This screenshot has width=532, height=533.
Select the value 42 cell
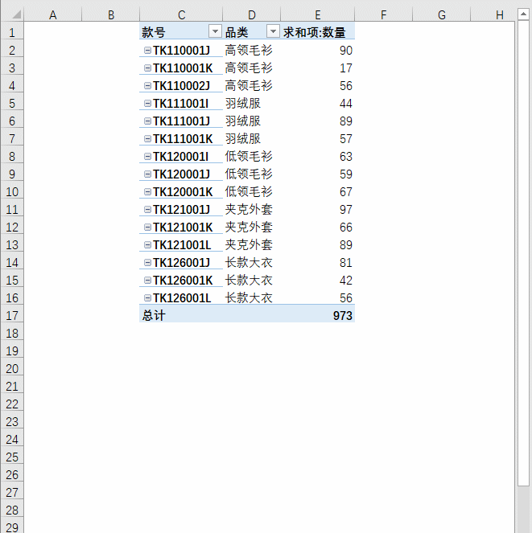pyautogui.click(x=318, y=280)
